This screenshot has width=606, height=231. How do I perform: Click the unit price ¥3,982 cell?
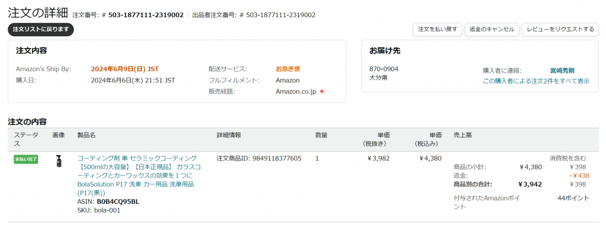pyautogui.click(x=378, y=158)
